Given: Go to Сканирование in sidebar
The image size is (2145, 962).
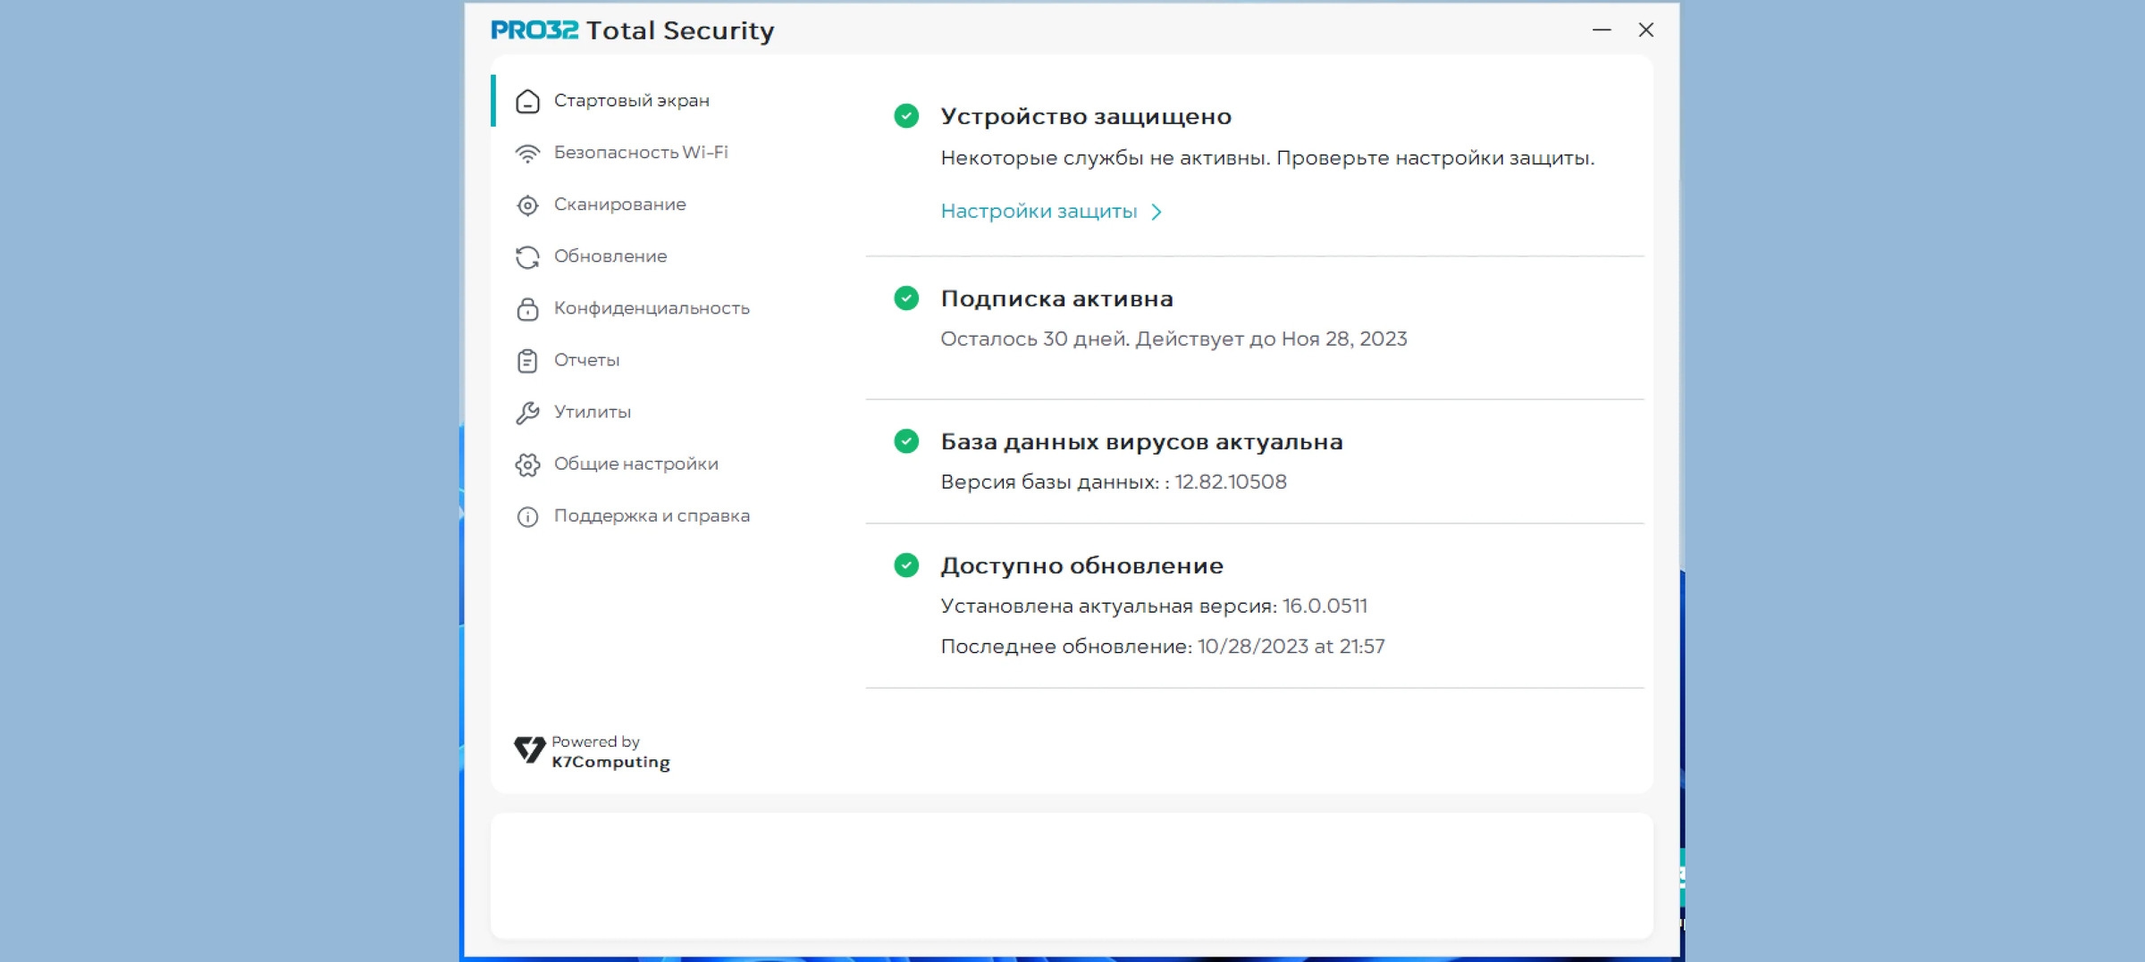Looking at the screenshot, I should coord(619,204).
